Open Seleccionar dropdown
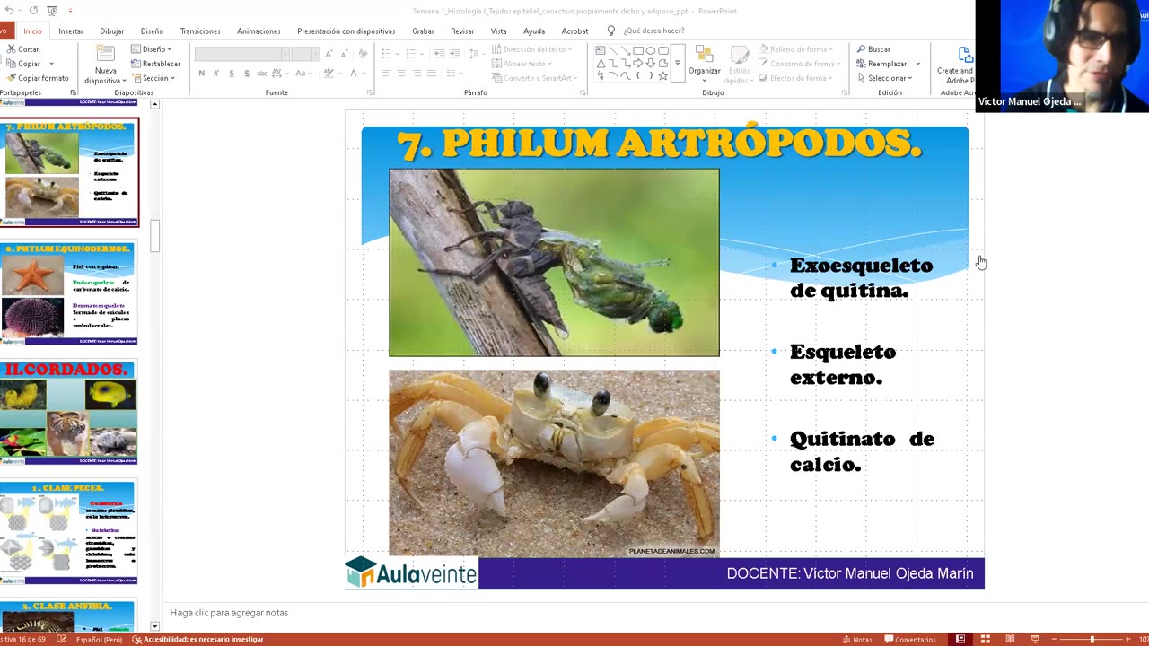Screen dimensions: 1149x646 point(884,78)
